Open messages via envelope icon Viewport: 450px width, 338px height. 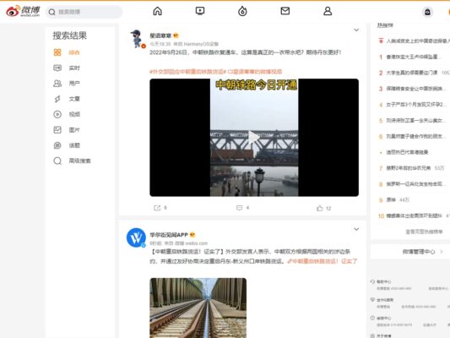tap(285, 11)
